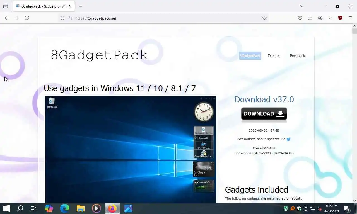Image resolution: width=357 pixels, height=214 pixels.
Task: Open the Windows Start menu
Action: click(x=6, y=208)
